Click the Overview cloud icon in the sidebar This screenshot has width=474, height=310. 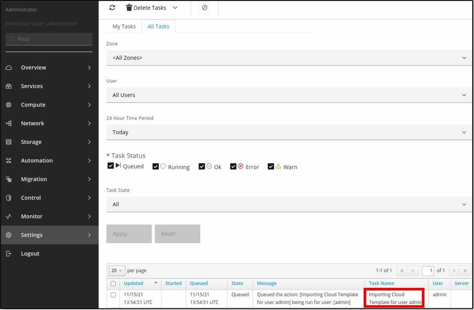(x=9, y=68)
